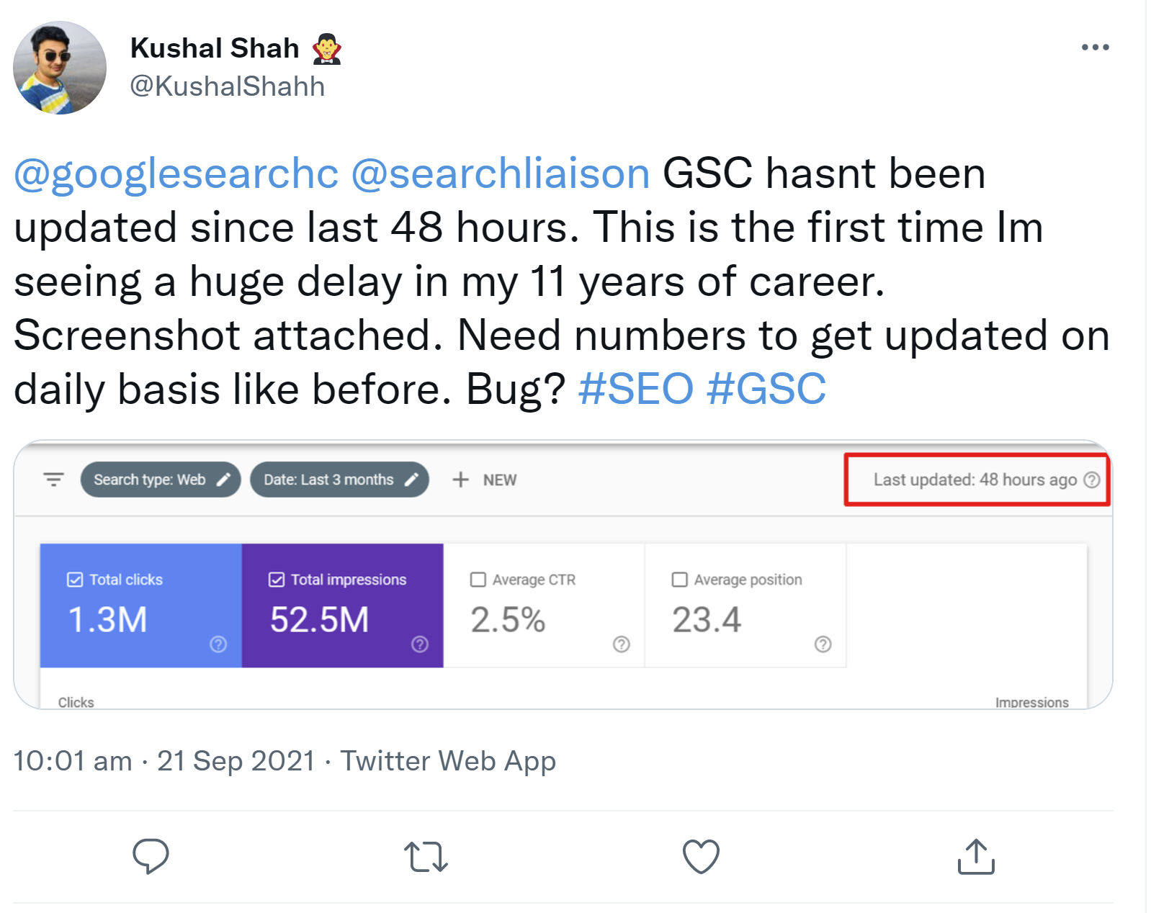Open the Date: Last 3 months selector
Image resolution: width=1151 pixels, height=913 pixels.
click(x=328, y=479)
